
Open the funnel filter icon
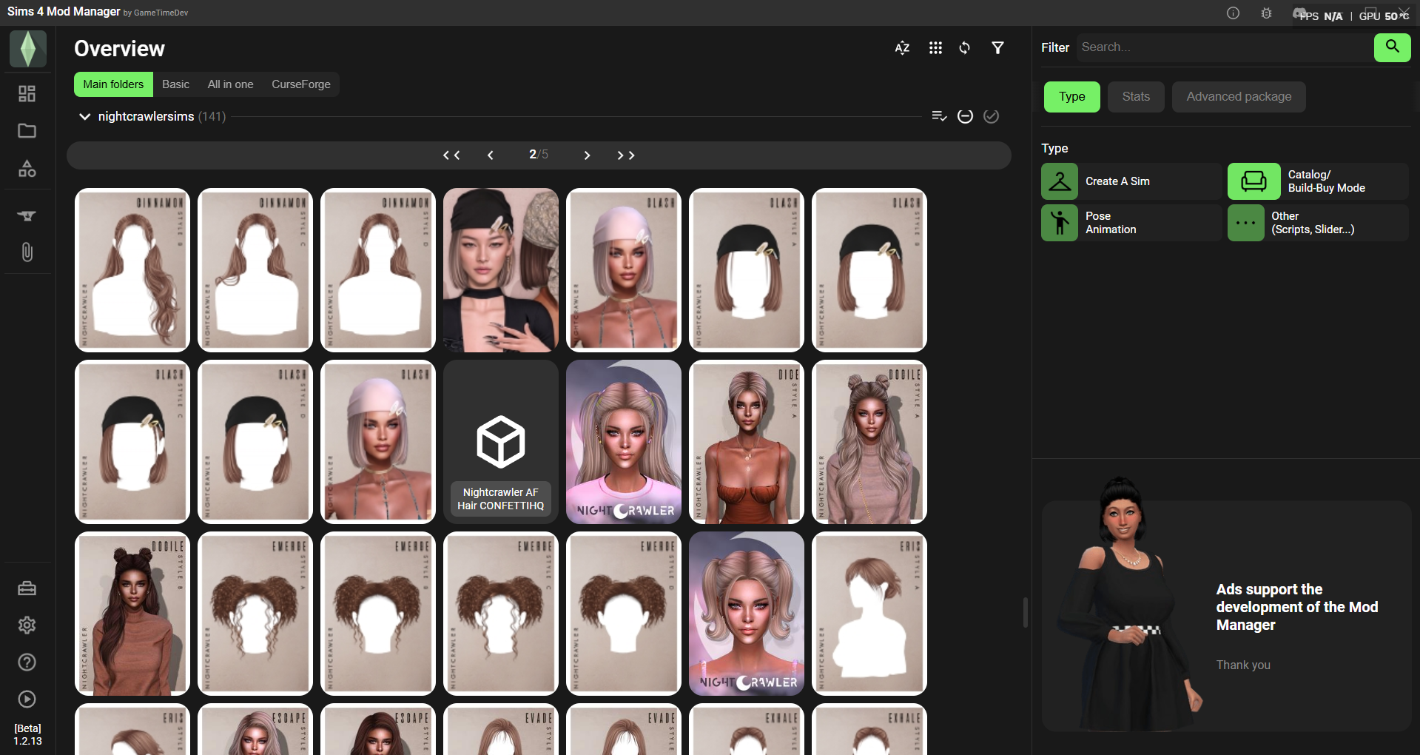click(997, 48)
